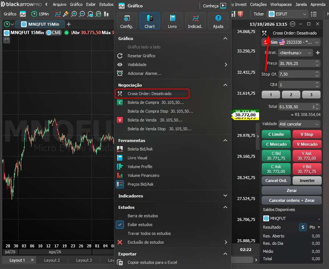329x269 pixels.
Task: Expand the Indicadores section
Action: point(225,196)
